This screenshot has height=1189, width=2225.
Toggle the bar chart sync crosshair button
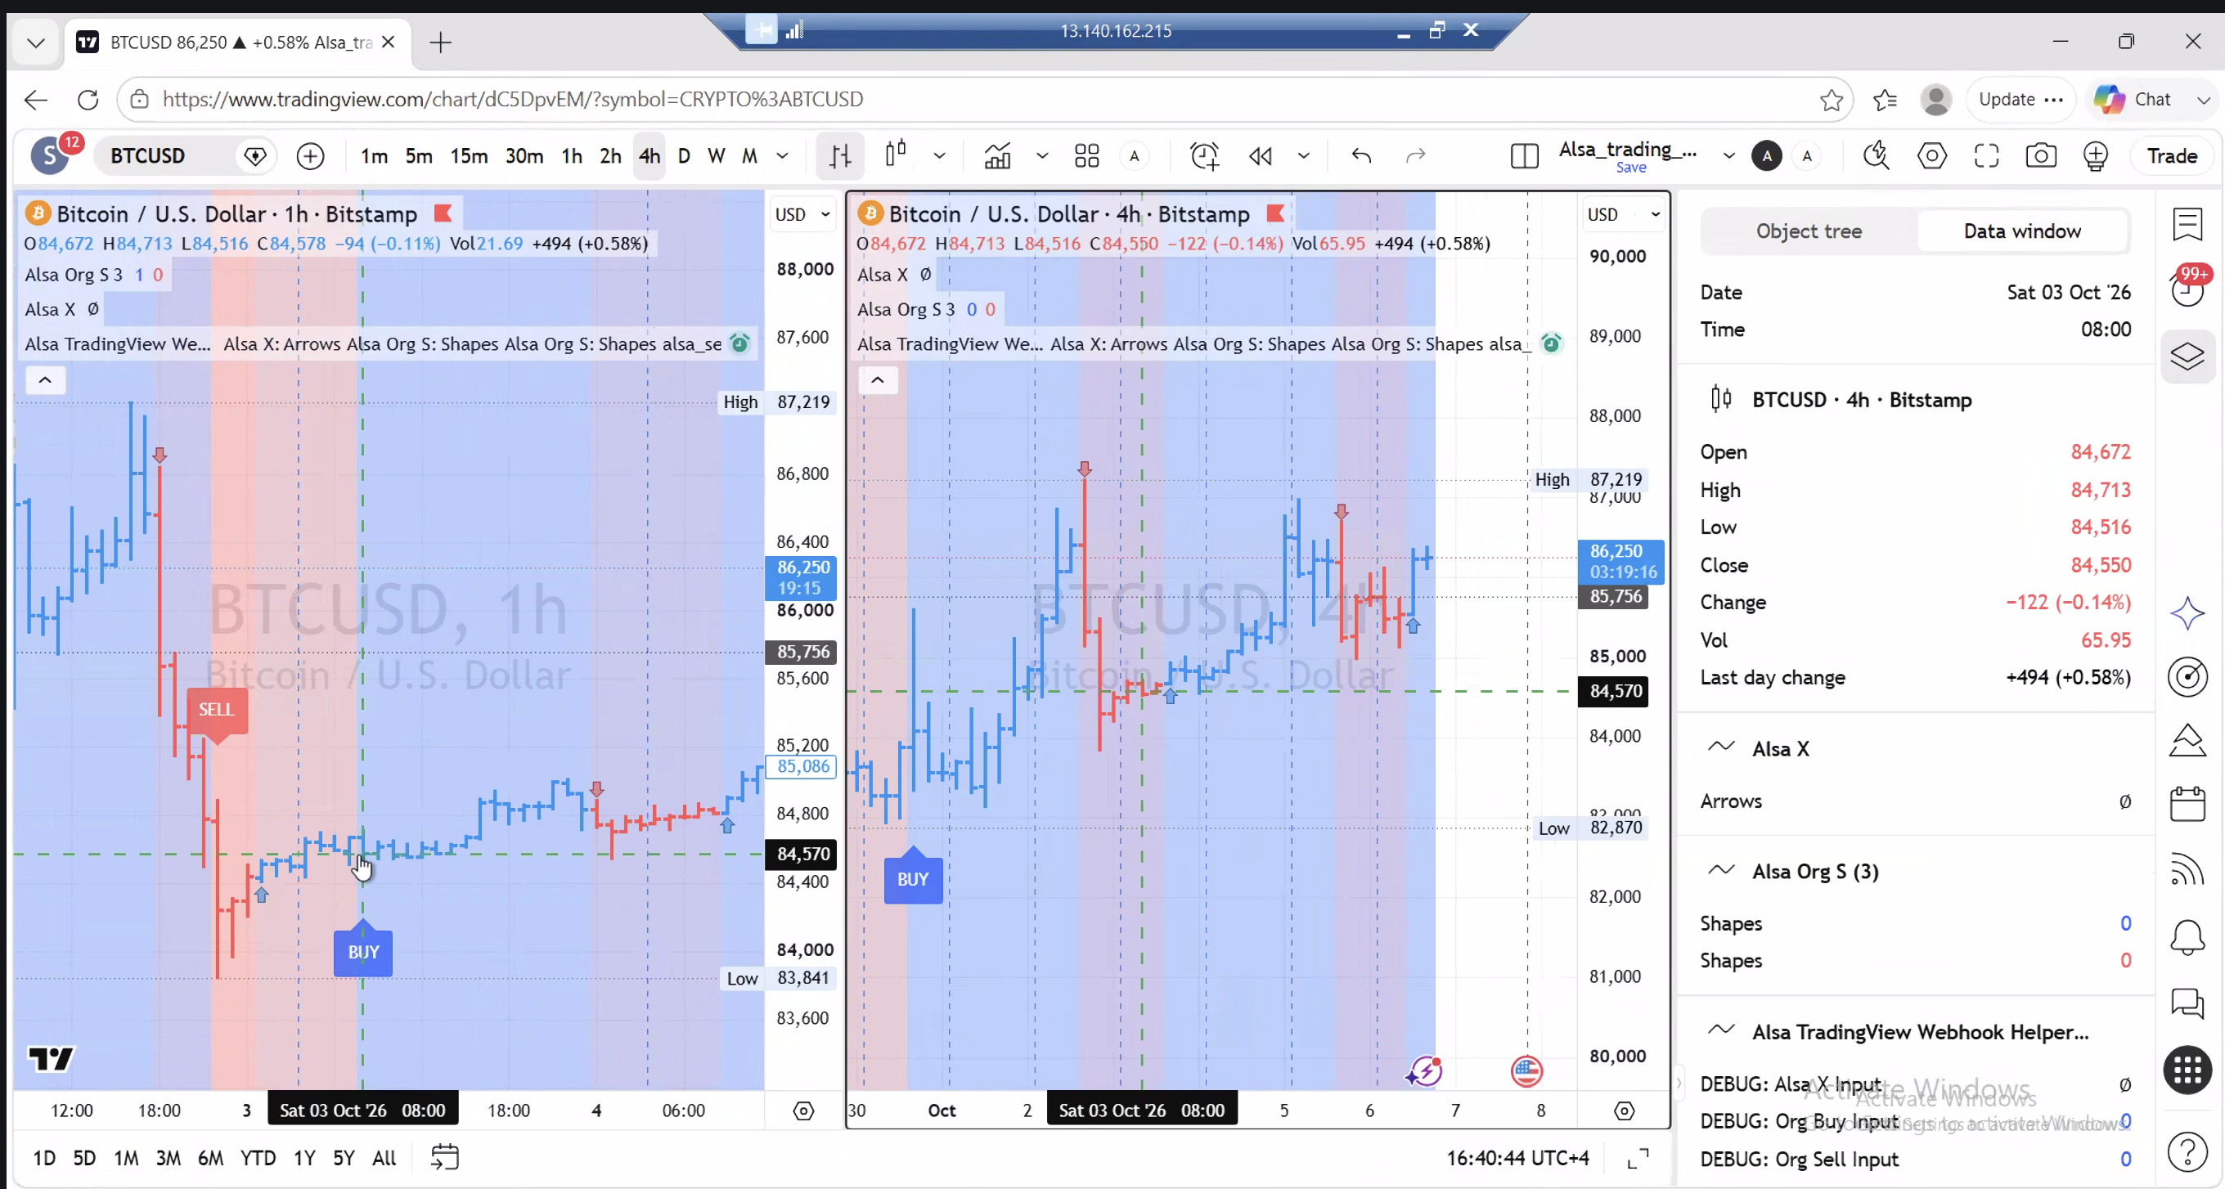tap(839, 155)
